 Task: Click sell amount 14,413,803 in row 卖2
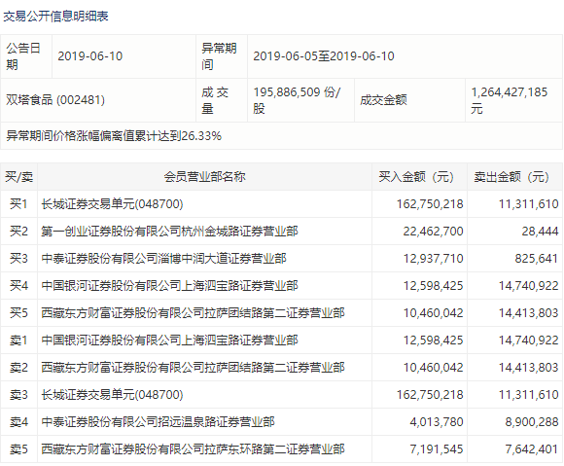528,368
